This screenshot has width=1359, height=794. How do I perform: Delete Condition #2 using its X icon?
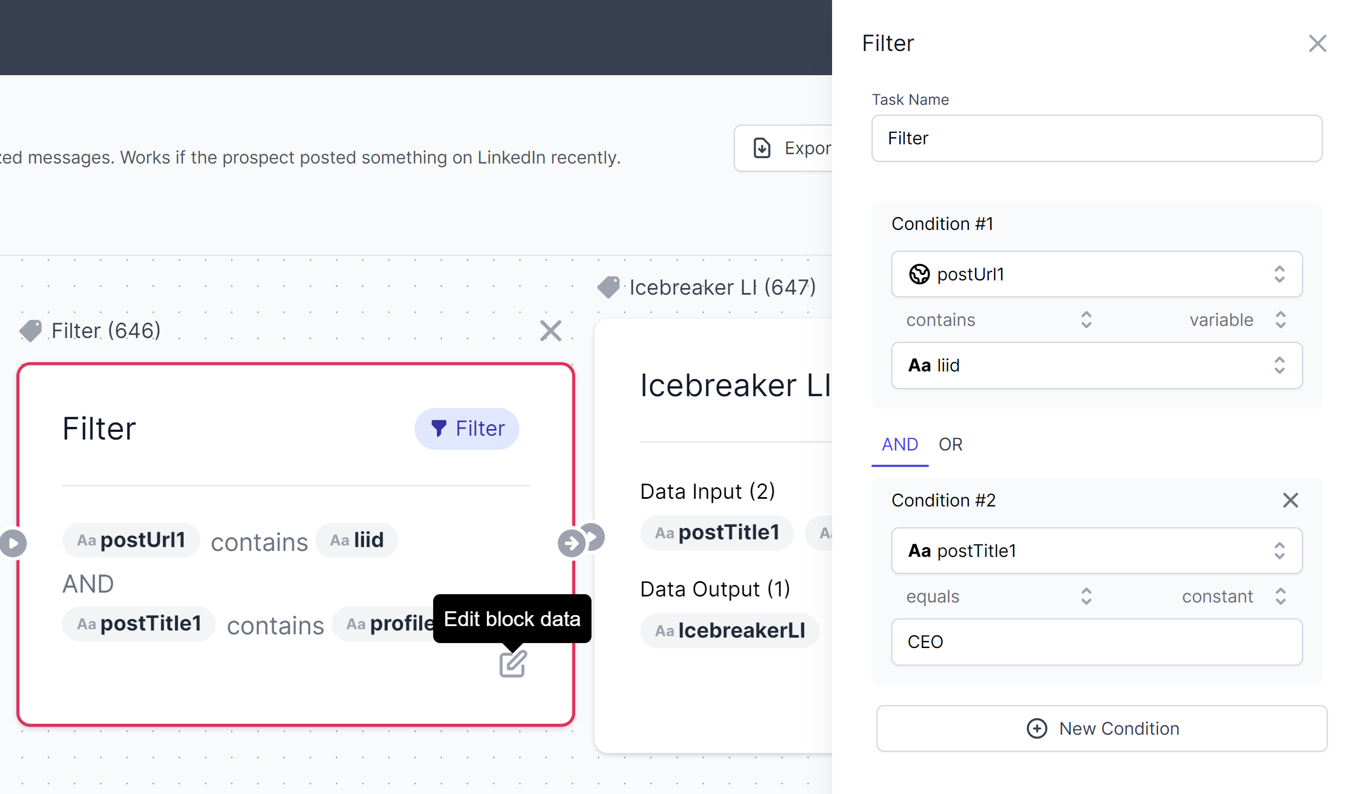click(1290, 500)
